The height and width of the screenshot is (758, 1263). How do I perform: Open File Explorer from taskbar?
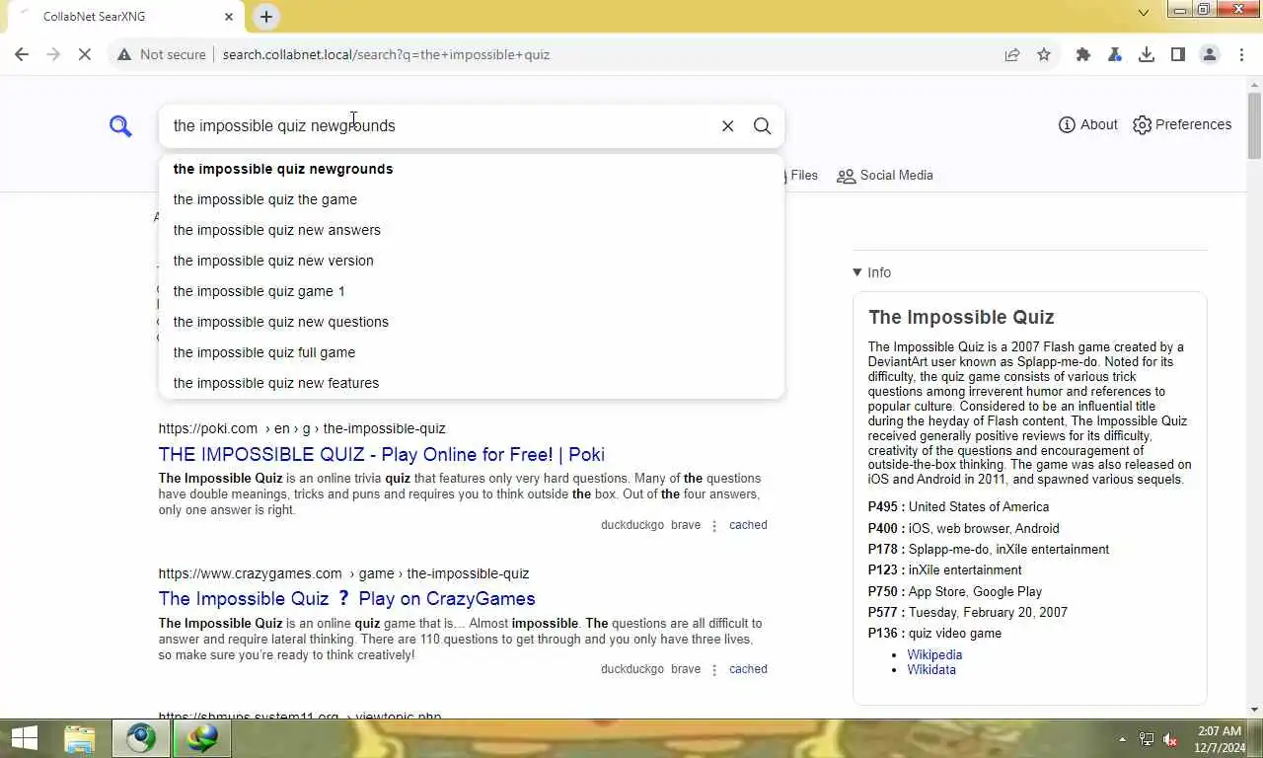pyautogui.click(x=80, y=738)
